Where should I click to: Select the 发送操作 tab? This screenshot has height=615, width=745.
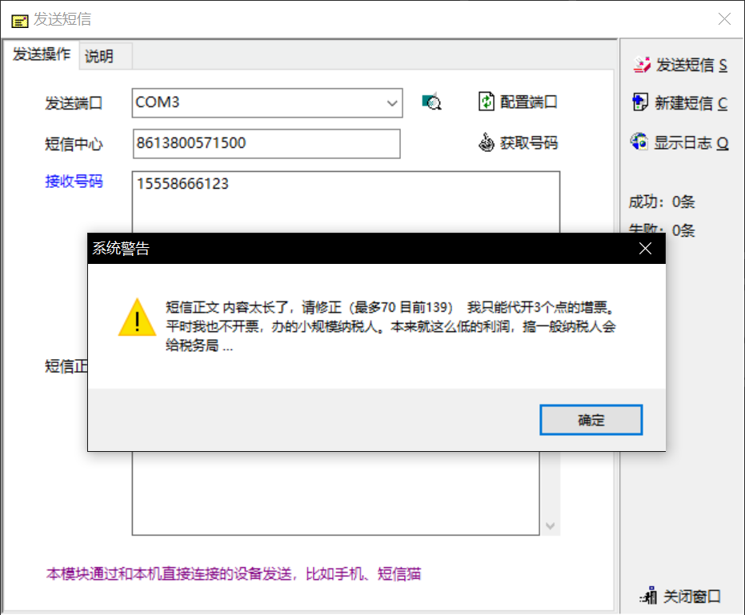(x=42, y=54)
